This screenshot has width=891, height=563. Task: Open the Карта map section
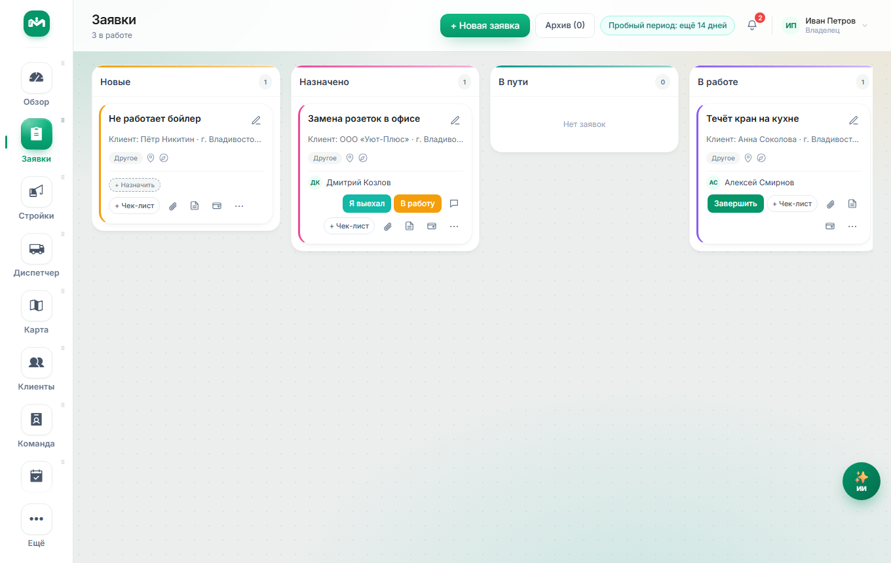tap(37, 312)
